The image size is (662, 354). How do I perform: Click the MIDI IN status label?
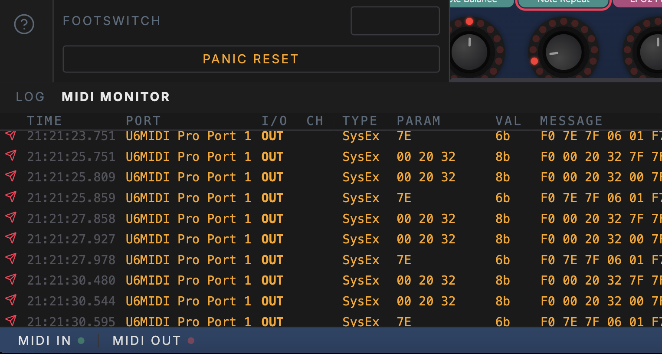point(44,341)
